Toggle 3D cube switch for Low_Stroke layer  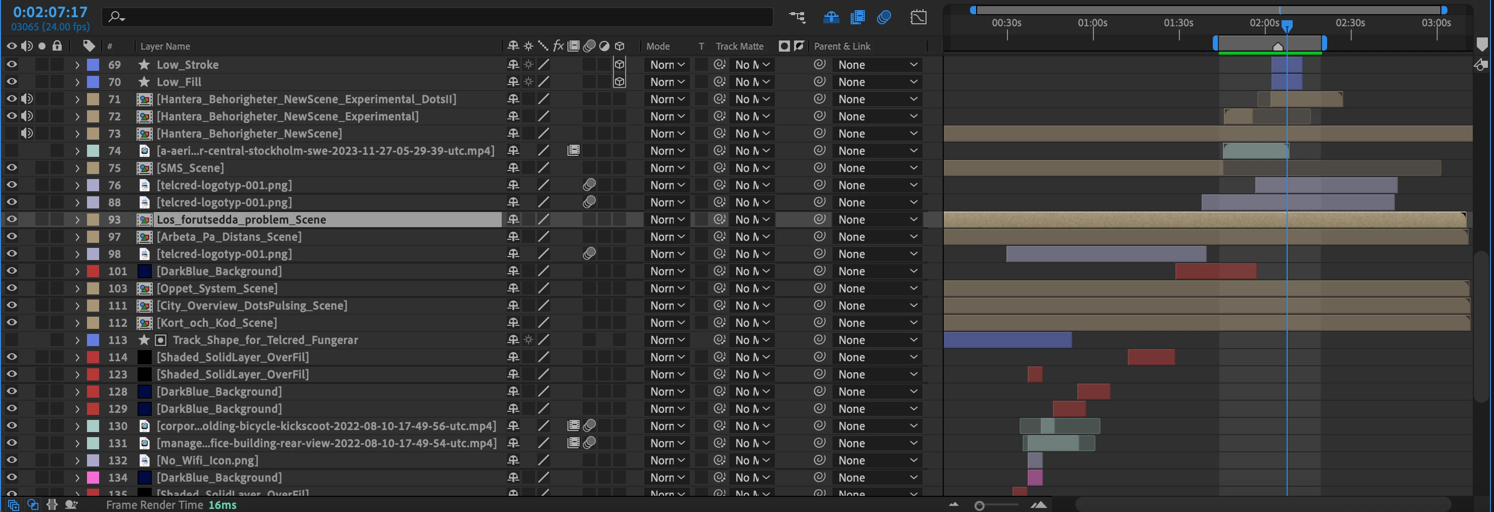[x=620, y=64]
